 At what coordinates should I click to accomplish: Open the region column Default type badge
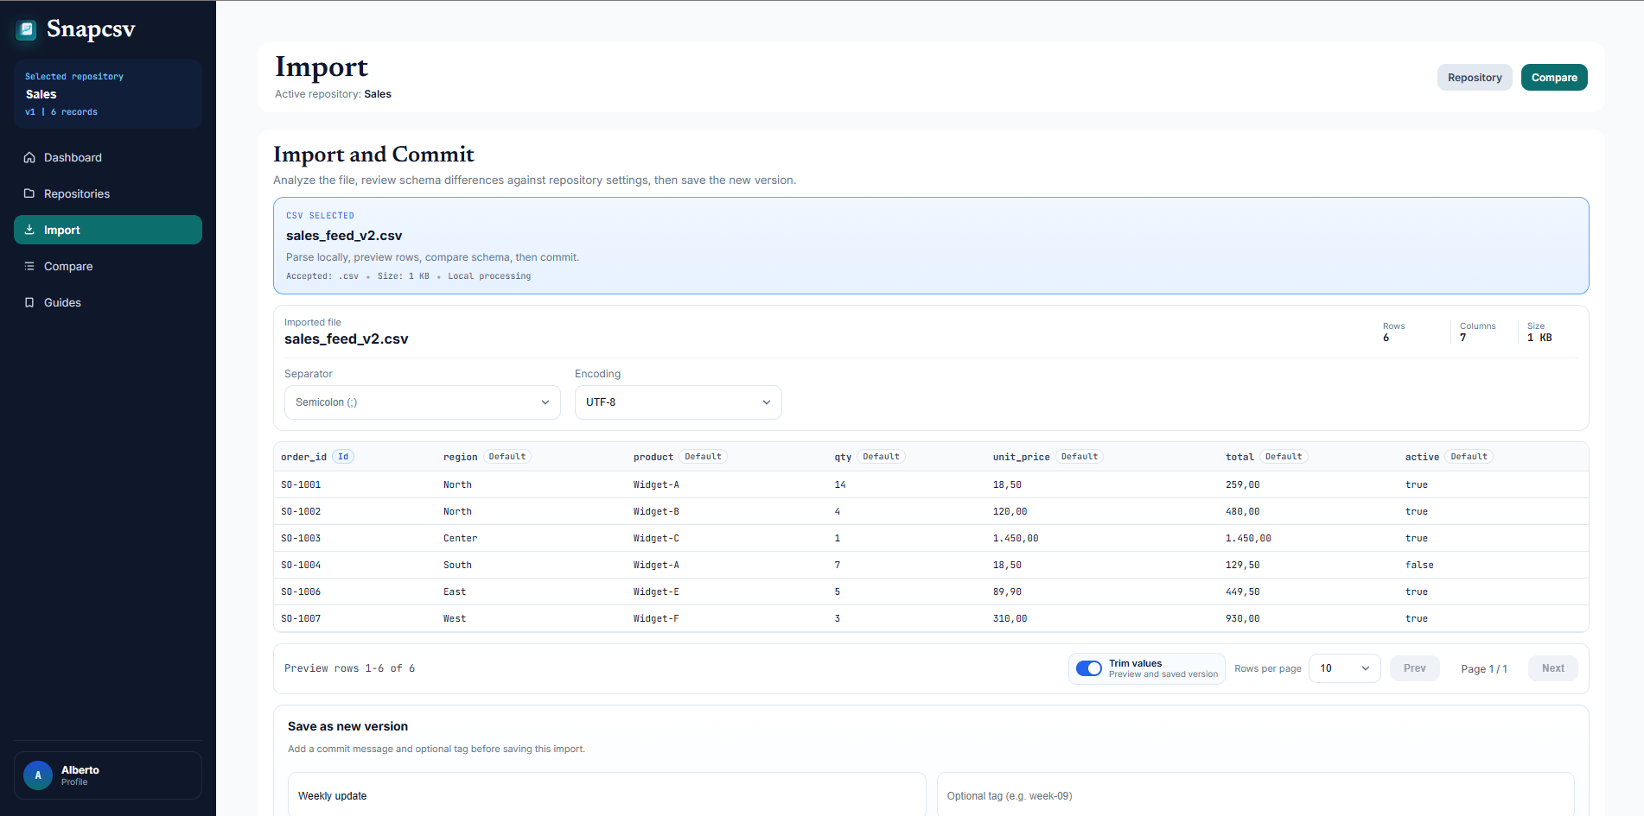(507, 457)
